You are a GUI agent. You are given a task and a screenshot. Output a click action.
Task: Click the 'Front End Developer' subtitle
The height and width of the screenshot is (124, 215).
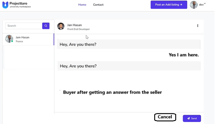79,29
